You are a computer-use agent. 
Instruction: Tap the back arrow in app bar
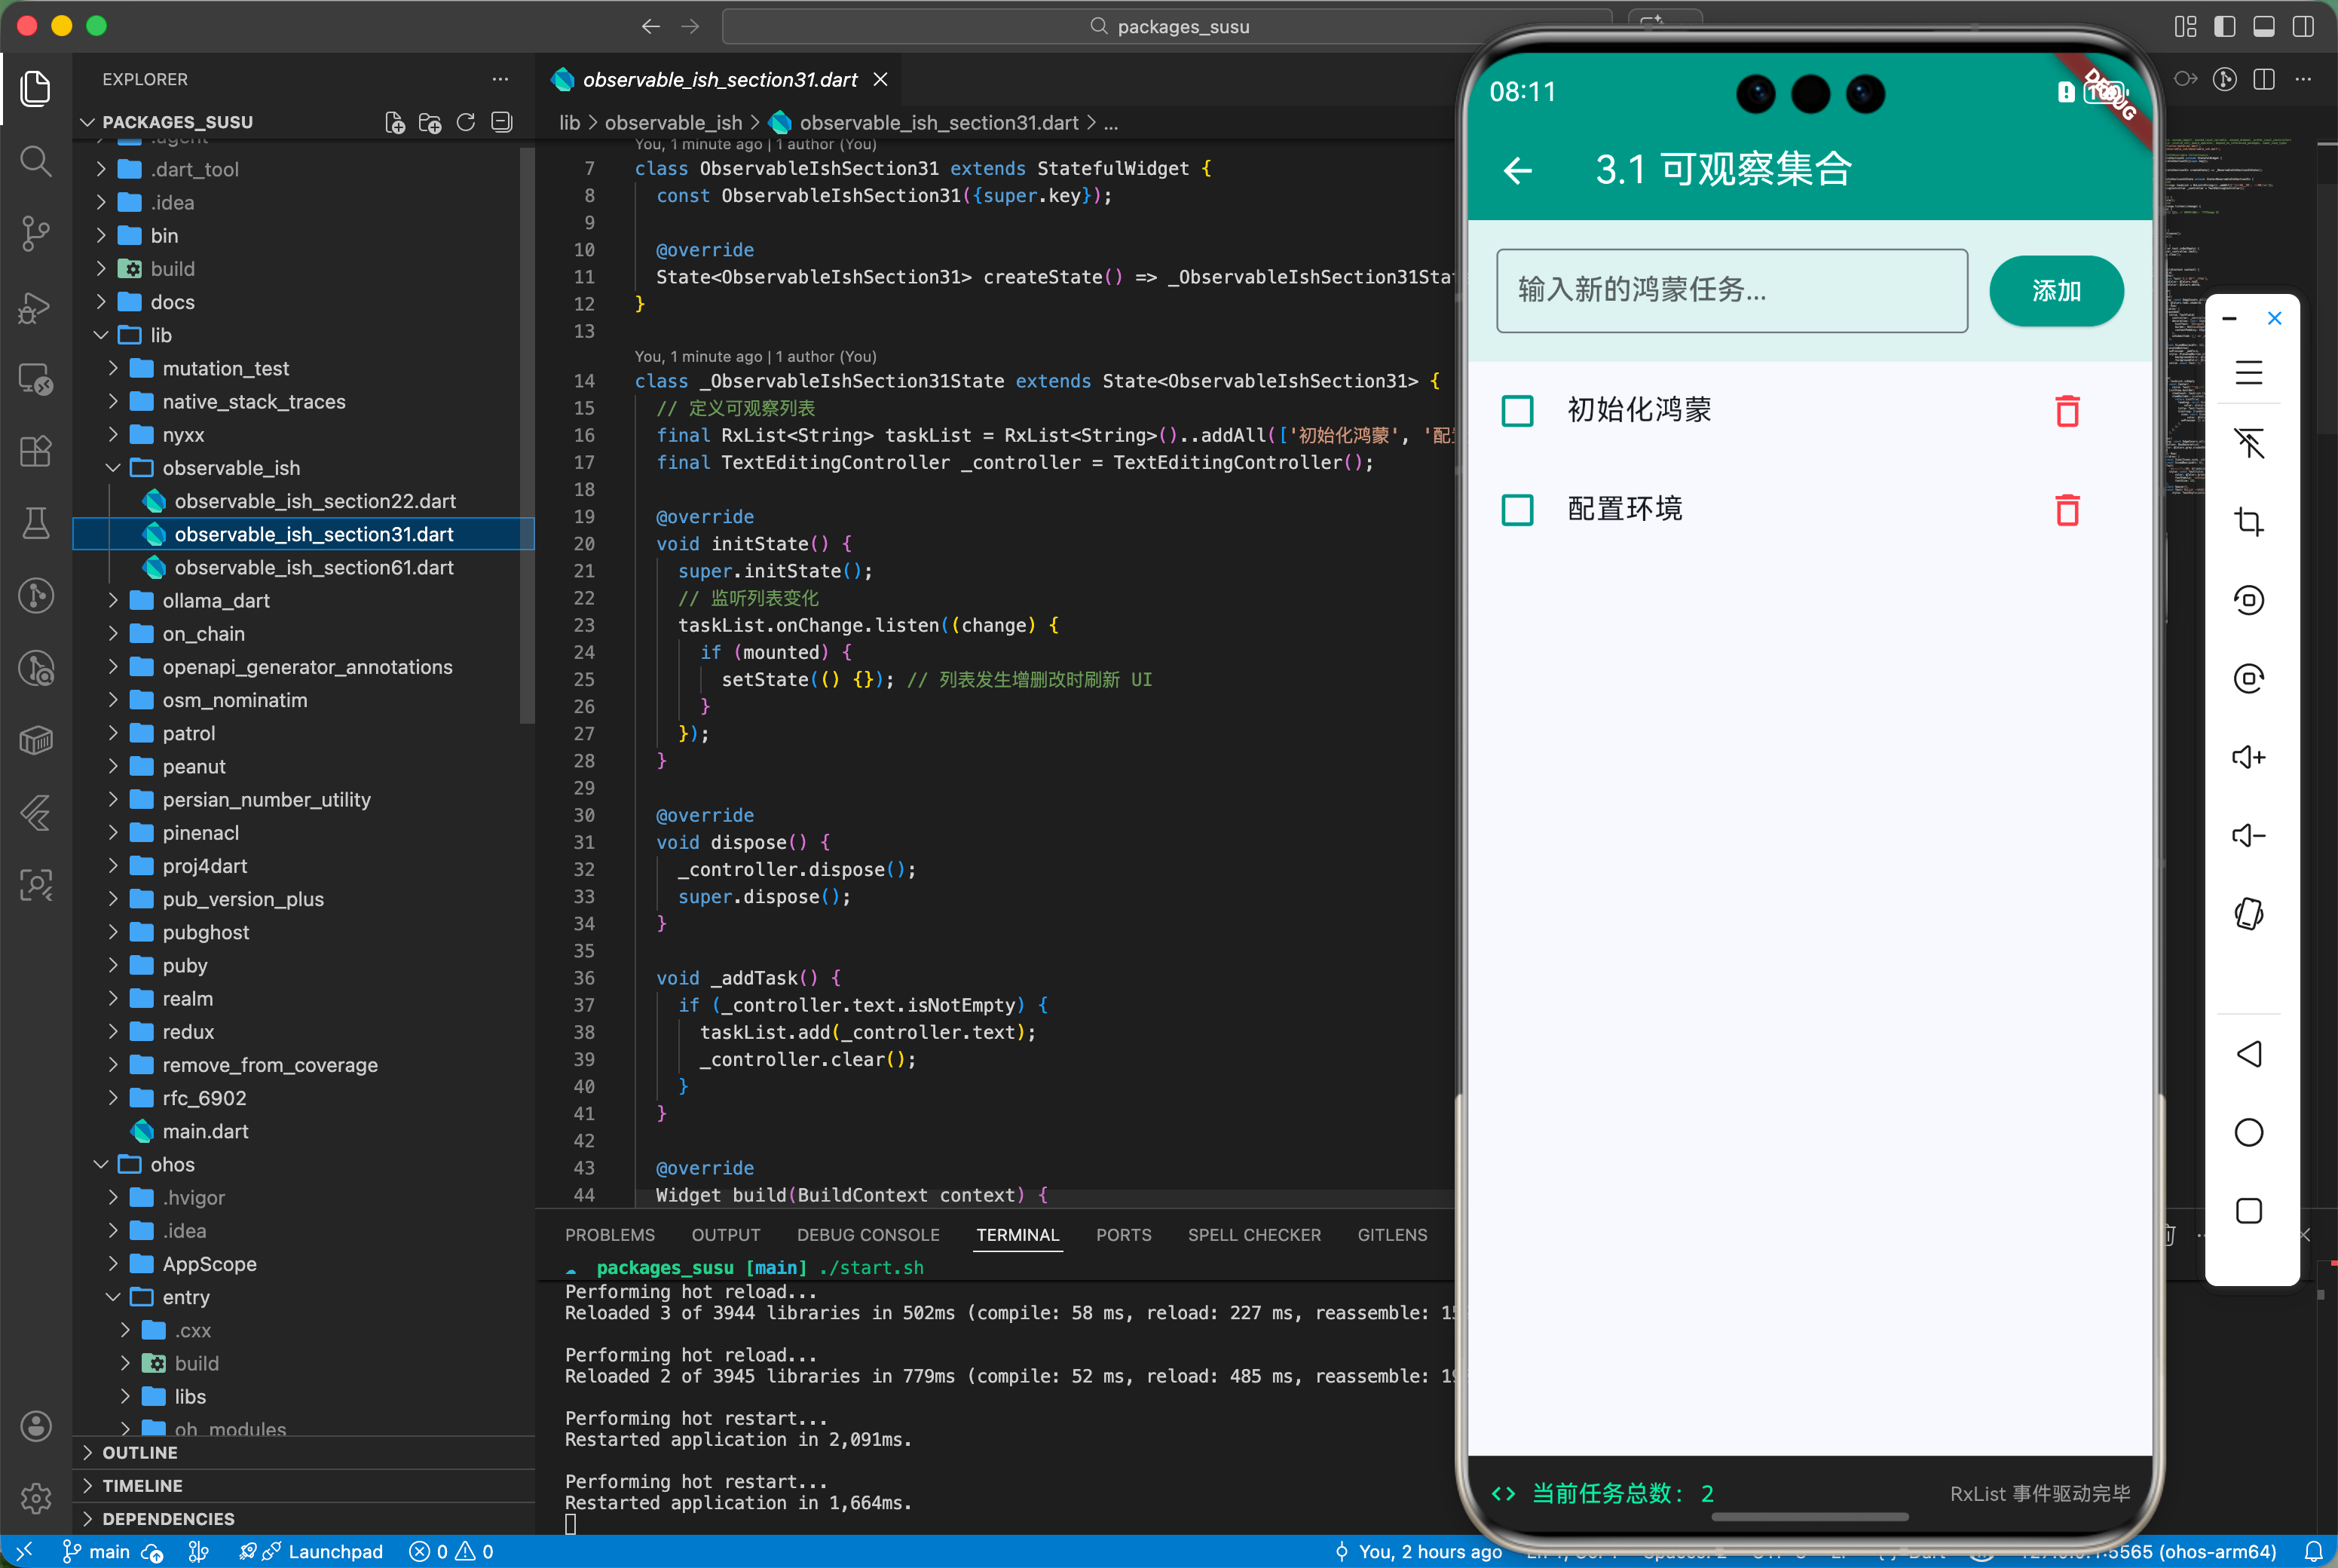click(x=1517, y=171)
